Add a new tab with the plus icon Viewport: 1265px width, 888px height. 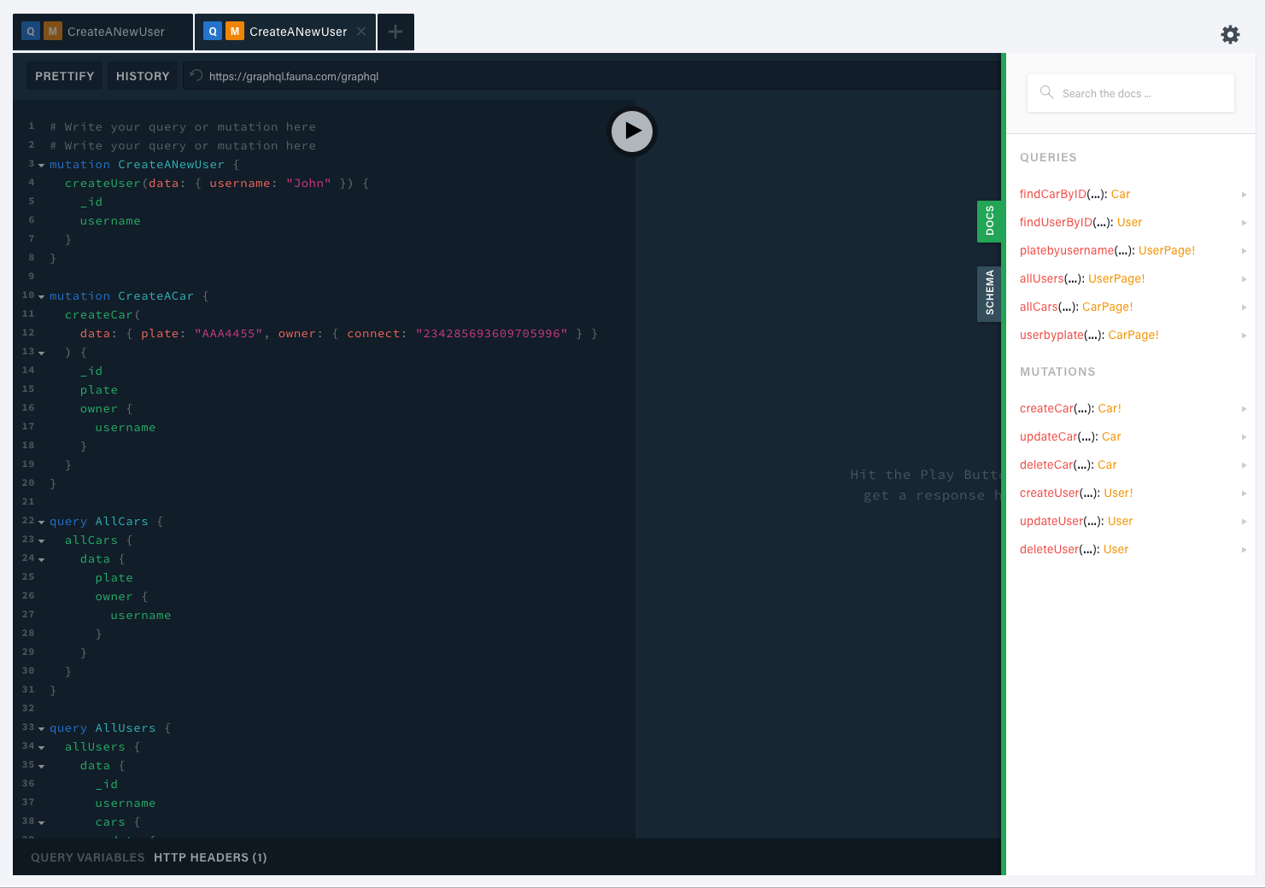tap(395, 32)
